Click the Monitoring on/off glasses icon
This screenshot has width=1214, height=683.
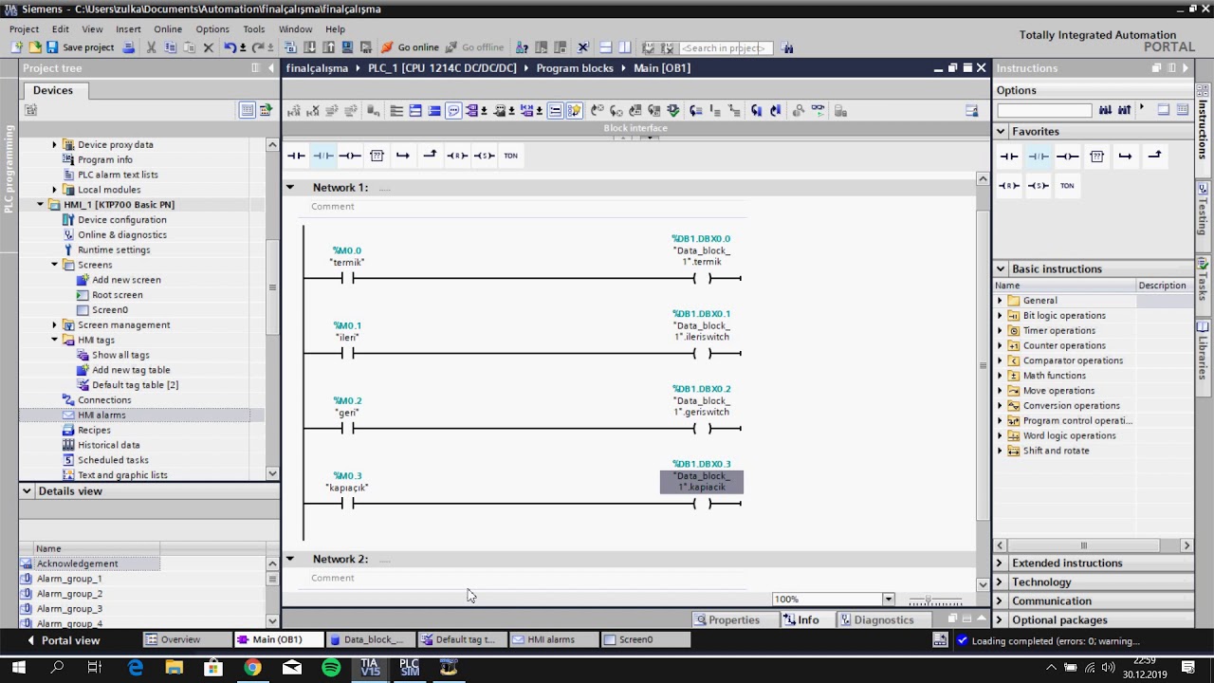(819, 111)
